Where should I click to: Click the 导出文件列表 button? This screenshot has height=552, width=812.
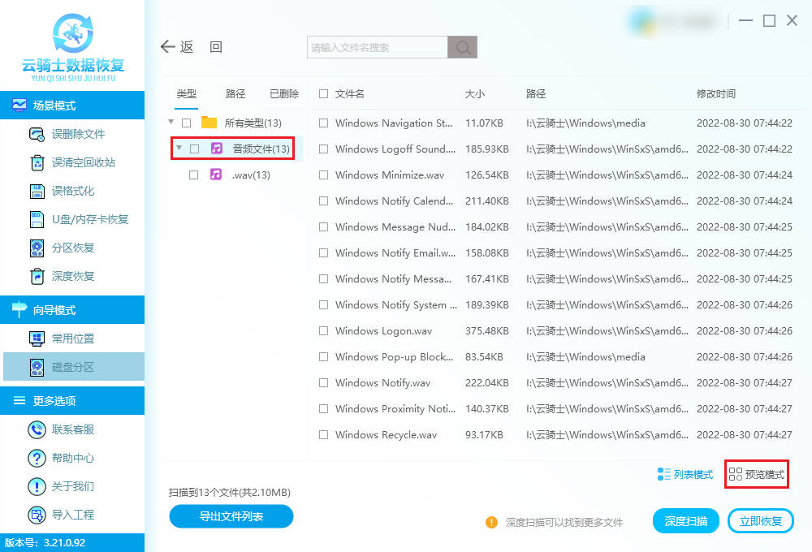point(231,516)
